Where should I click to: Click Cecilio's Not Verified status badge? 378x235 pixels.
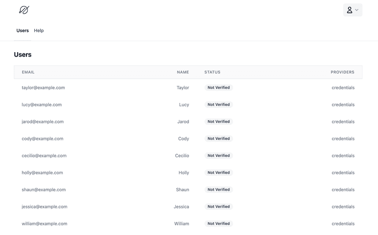click(x=219, y=155)
